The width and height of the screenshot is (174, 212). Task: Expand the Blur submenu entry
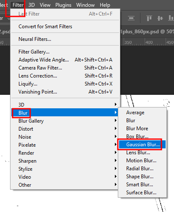65,113
